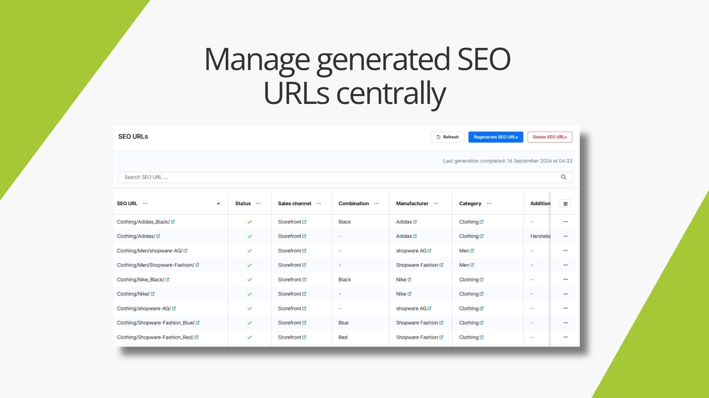Open the column settings list icon

point(565,204)
